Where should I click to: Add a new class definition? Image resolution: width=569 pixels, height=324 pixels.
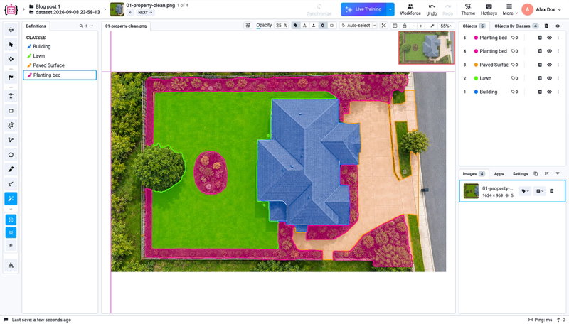(86, 26)
